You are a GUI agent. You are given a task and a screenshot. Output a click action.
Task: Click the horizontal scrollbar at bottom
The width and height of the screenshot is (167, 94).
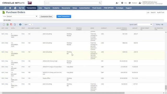pyautogui.click(x=63, y=93)
